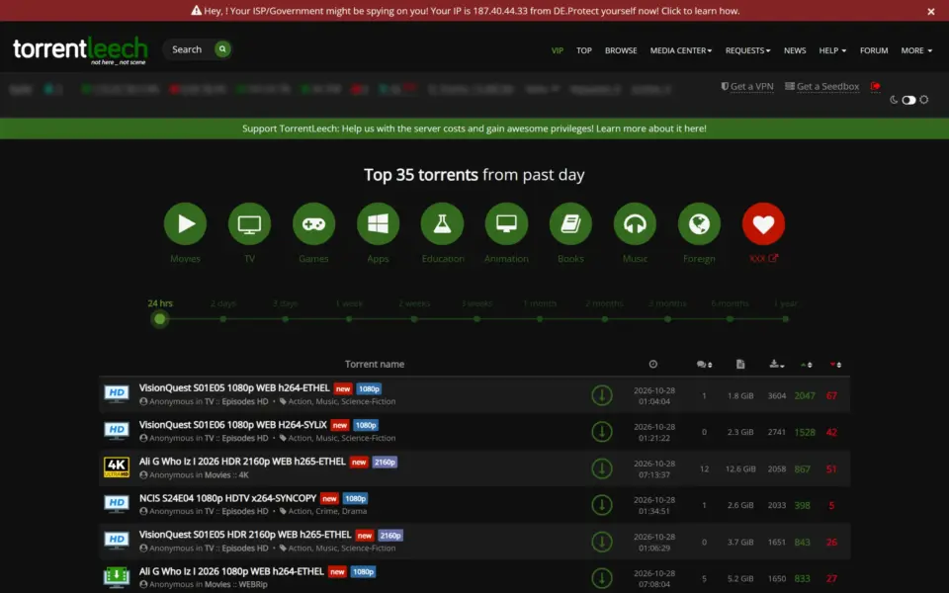This screenshot has width=949, height=593.
Task: Click the 1080p tag on NCIS row
Action: point(355,498)
